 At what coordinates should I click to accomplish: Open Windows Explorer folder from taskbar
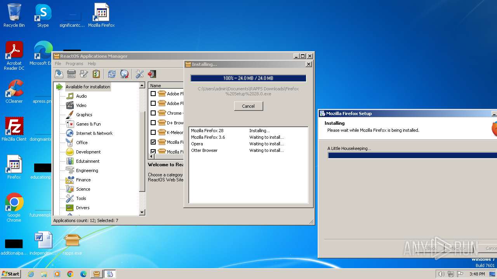44,274
